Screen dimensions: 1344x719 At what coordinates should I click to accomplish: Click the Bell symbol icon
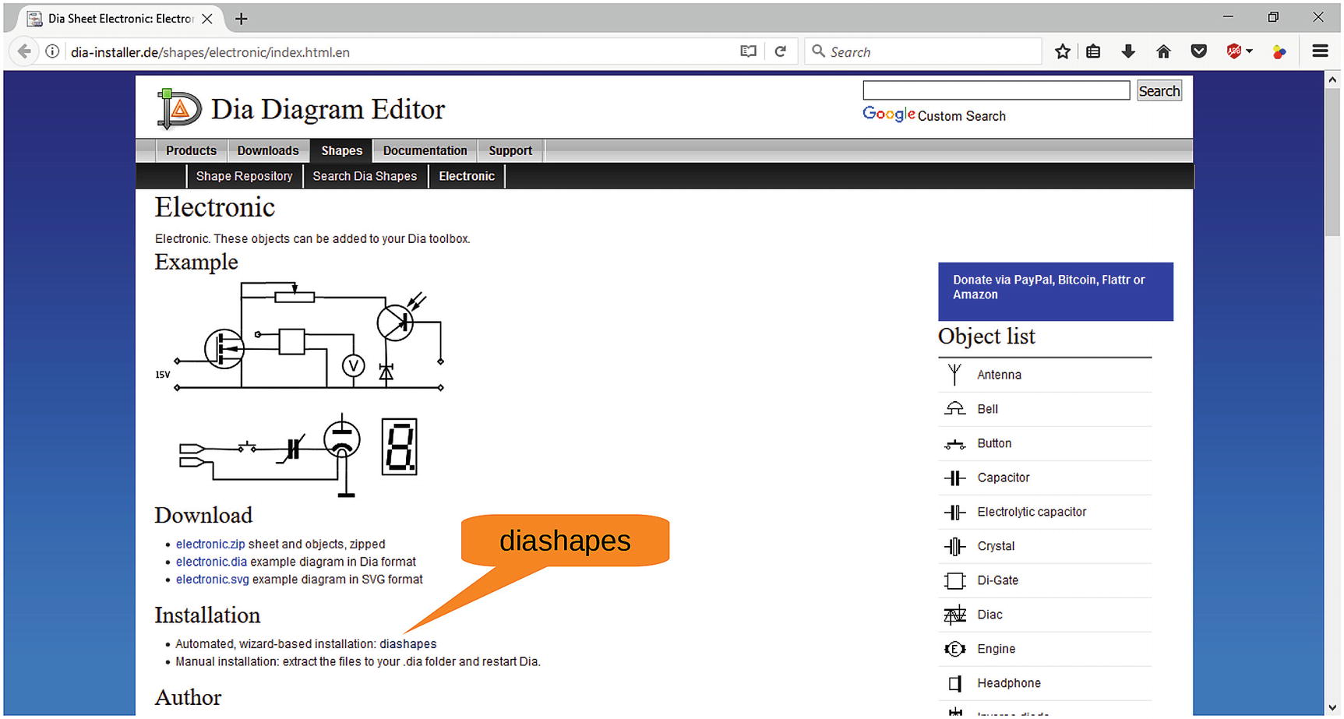click(954, 409)
